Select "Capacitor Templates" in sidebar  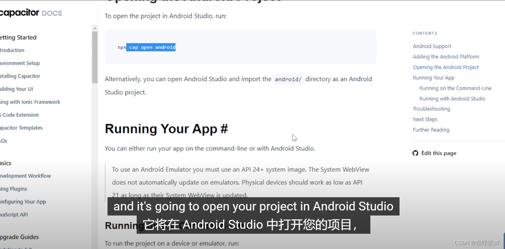(21, 128)
